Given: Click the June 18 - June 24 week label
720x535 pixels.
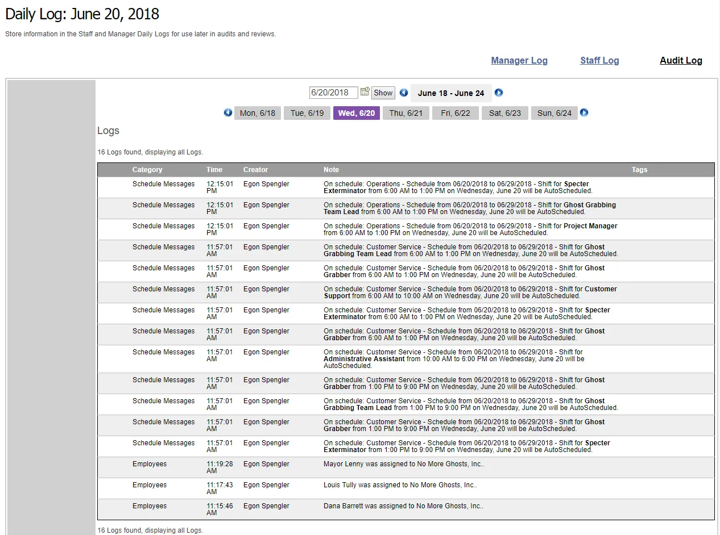Looking at the screenshot, I should [x=451, y=93].
